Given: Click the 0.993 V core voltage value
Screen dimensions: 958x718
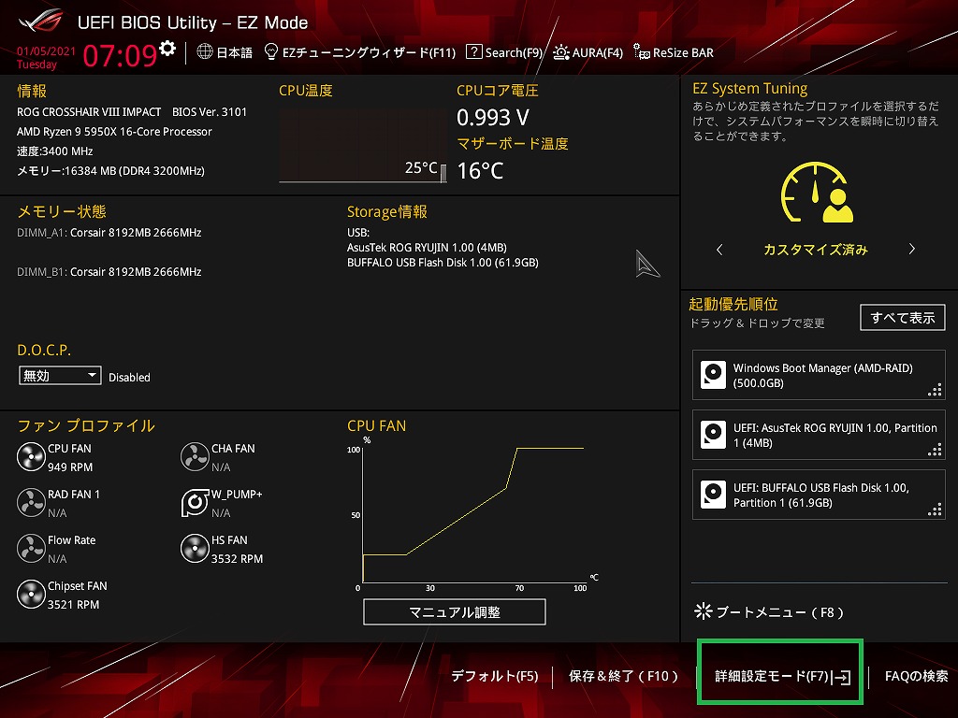Looking at the screenshot, I should pyautogui.click(x=493, y=117).
